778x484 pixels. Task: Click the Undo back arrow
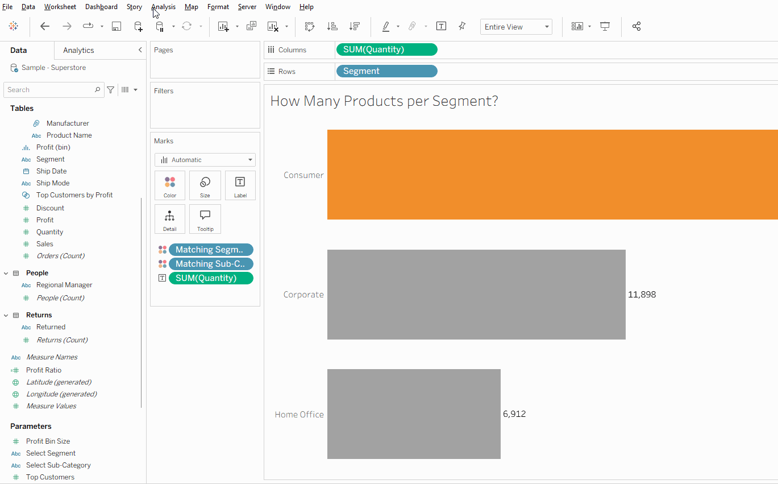point(45,26)
